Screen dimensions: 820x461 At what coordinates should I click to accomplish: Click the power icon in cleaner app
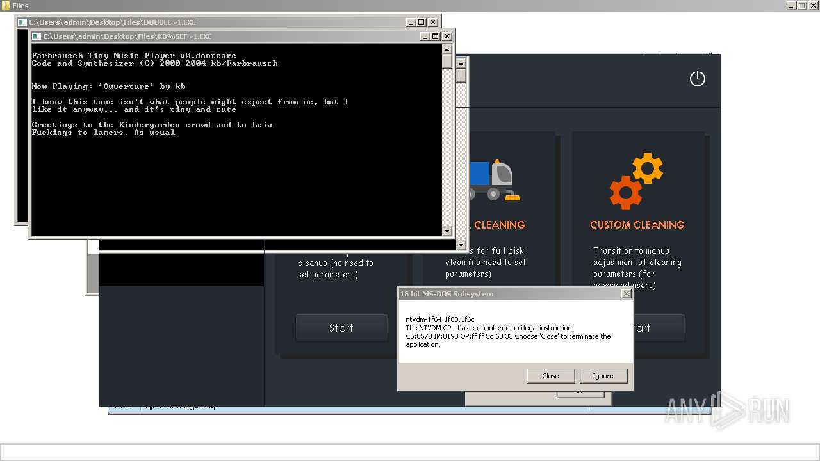tap(697, 79)
